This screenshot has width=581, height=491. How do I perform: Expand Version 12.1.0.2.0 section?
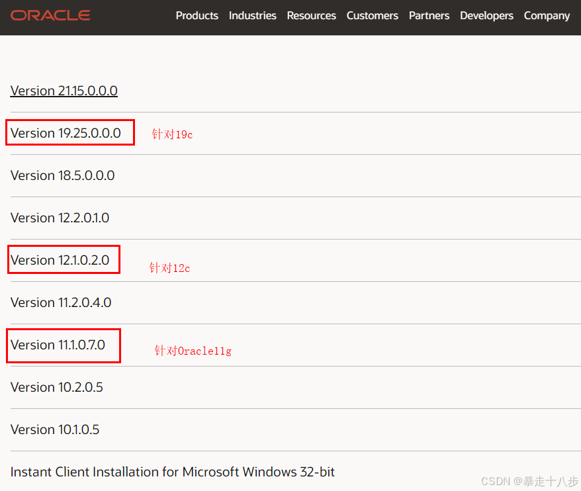click(60, 260)
